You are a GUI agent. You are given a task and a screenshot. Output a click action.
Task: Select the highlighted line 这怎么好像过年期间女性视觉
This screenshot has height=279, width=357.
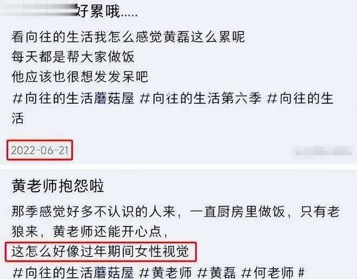click(x=101, y=251)
